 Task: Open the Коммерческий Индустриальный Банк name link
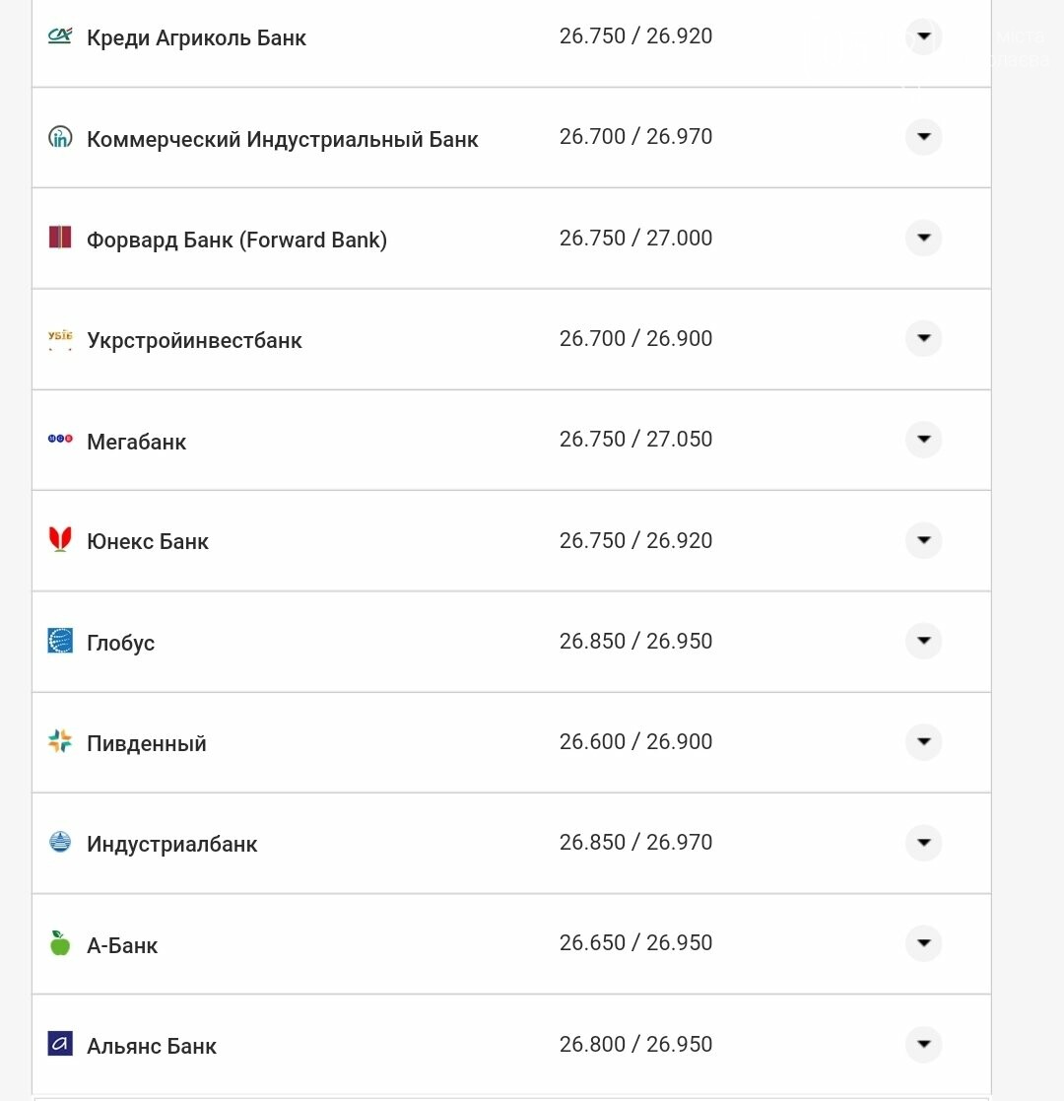[282, 139]
